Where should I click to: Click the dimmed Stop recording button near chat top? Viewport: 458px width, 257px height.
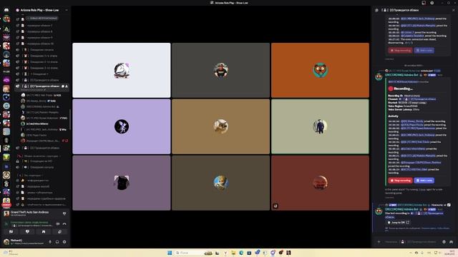coord(400,51)
